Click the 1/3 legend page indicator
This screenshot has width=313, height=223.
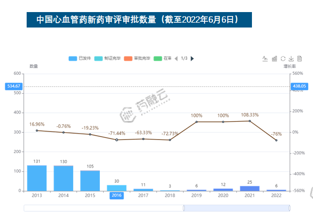(184, 58)
